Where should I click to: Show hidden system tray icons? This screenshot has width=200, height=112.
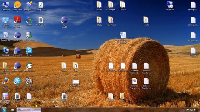[x=184, y=110]
